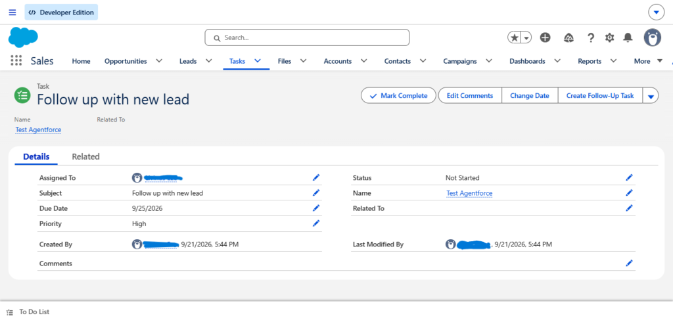Expand the Leads tab chevron
The width and height of the screenshot is (673, 322).
(x=209, y=61)
